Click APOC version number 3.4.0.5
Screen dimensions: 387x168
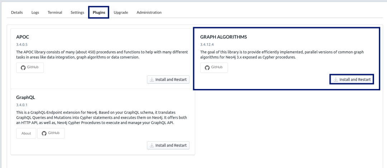click(x=22, y=45)
